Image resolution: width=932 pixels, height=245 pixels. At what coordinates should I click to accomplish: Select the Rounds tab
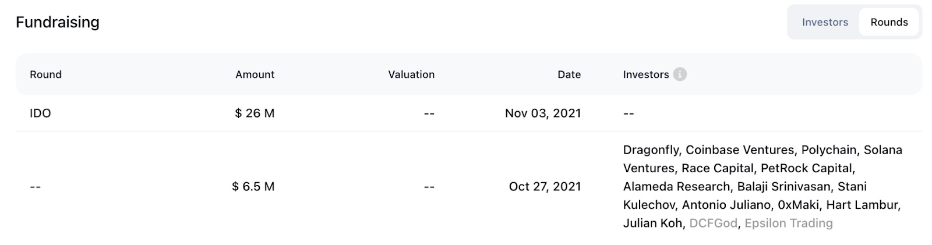click(889, 22)
